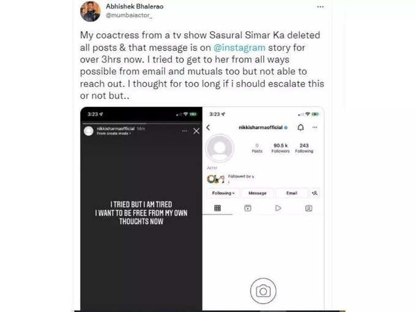Screen dimensions: 416x312
Task: Click the 'From create mode' expander
Action: tap(114, 133)
